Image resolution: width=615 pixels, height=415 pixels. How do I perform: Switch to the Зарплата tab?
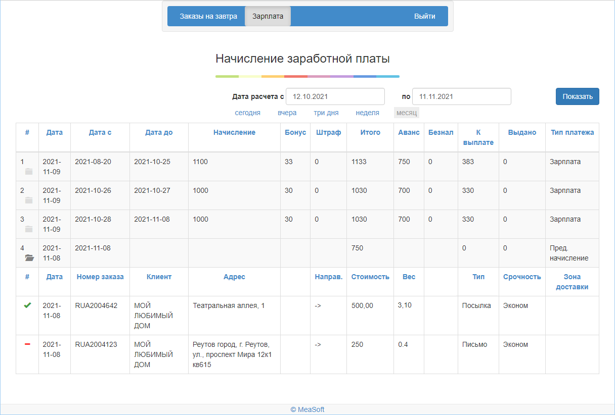(x=268, y=16)
